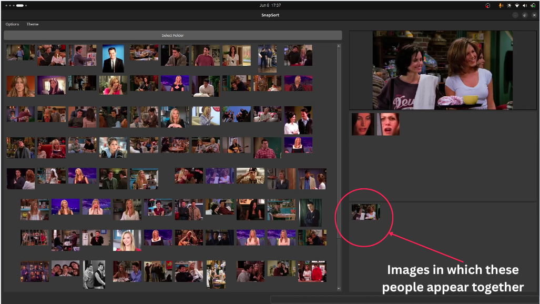
Task: Select black-and-white photo of two men thumbnail
Action: click(94, 275)
